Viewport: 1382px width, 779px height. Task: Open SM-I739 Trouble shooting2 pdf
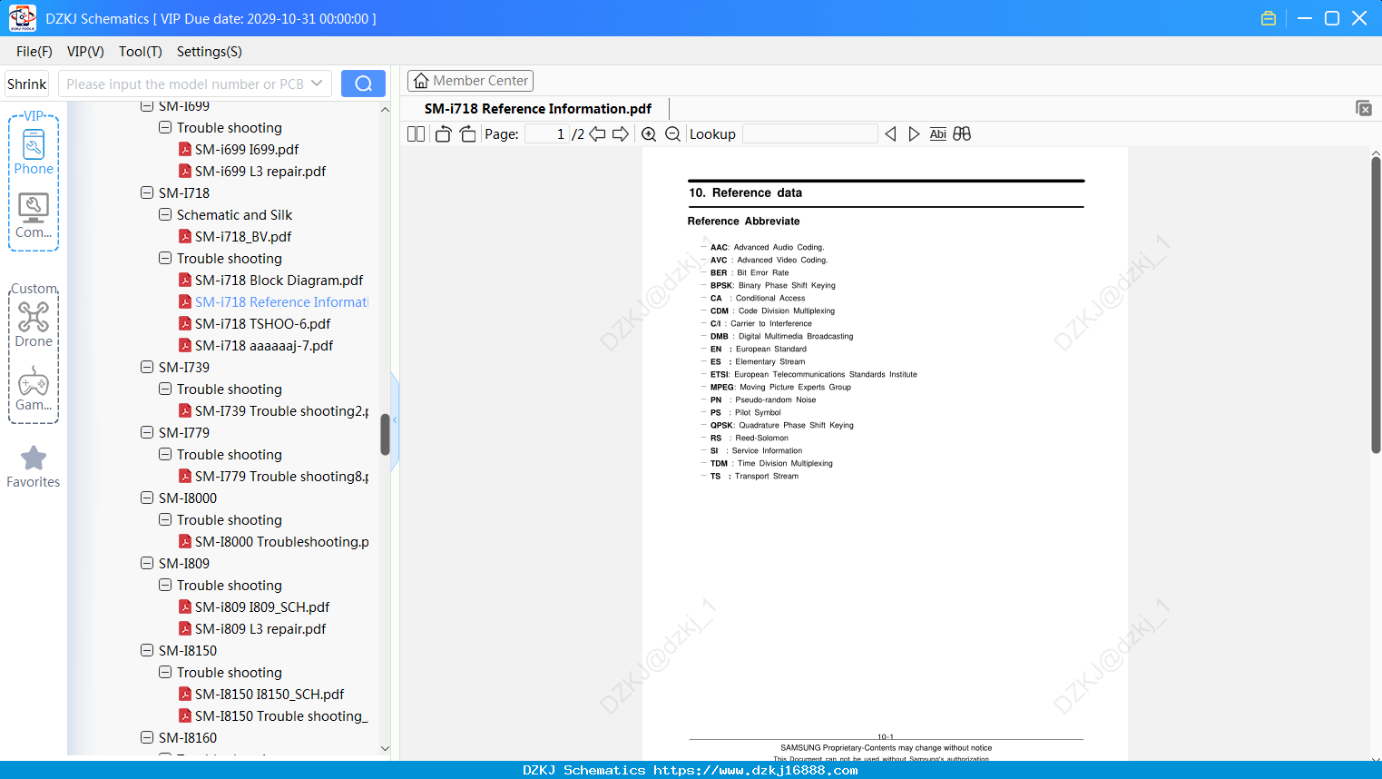tap(273, 411)
